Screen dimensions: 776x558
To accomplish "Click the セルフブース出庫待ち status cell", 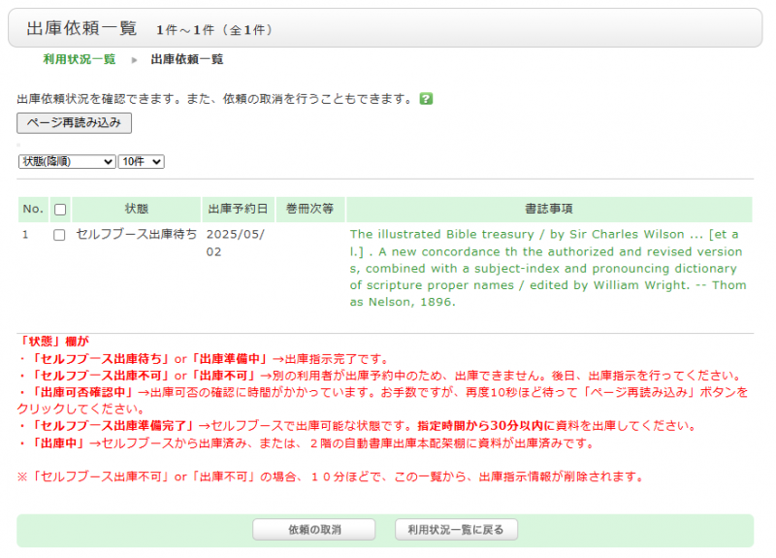I will pos(137,234).
